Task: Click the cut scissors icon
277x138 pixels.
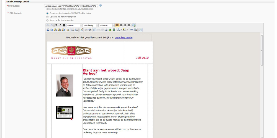Action: tap(48, 30)
